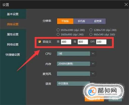Screen dimensions: 129x105
Task: Click the height field showing 800
Action: pos(83,42)
